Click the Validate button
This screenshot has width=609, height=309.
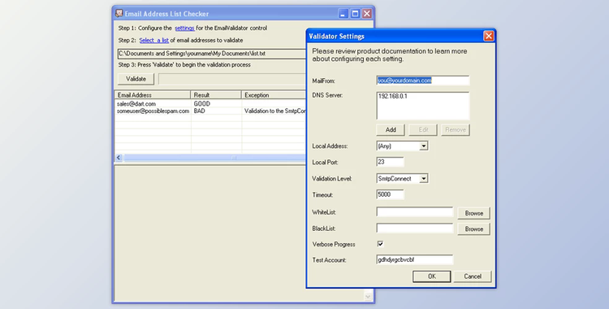(136, 79)
